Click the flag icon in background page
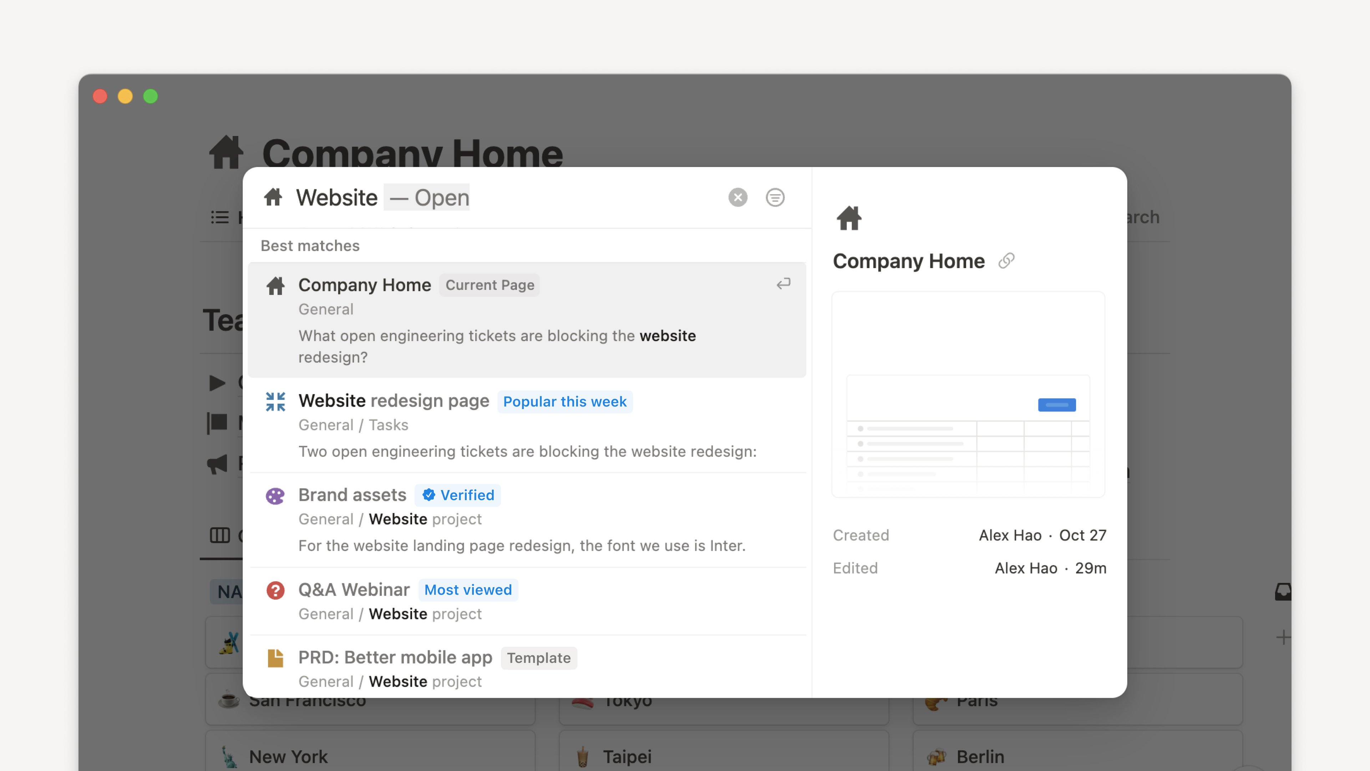Screen dimensions: 1370x771 point(217,423)
